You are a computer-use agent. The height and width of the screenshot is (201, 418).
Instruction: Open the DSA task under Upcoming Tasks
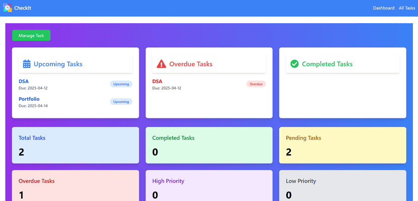[24, 82]
